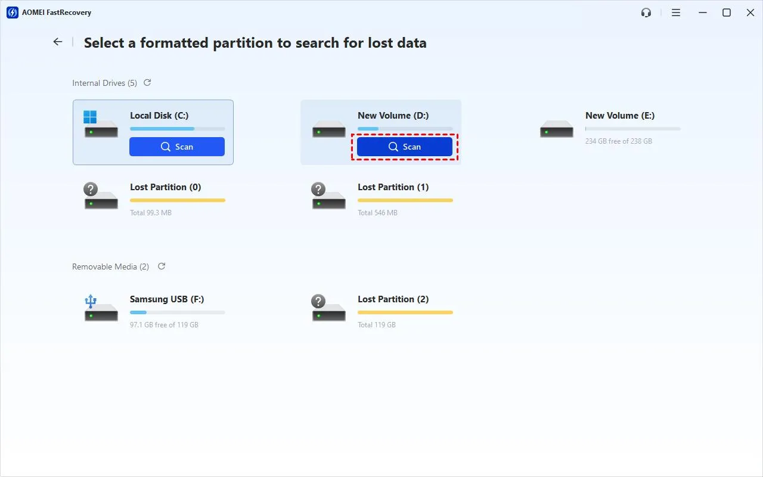Click the New Volume (D:) label
Screen dimensions: 763x477
click(x=393, y=116)
